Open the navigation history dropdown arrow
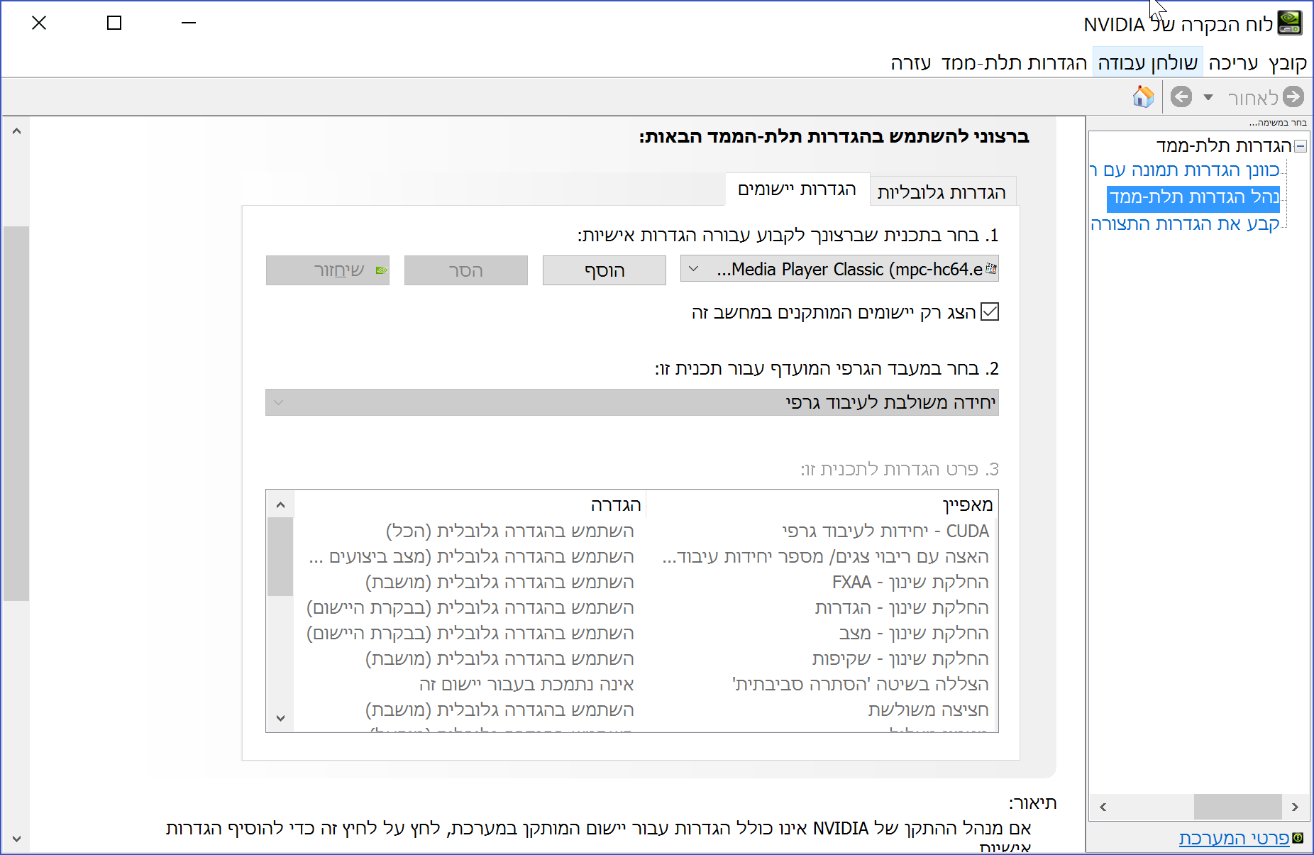The width and height of the screenshot is (1314, 855). tap(1208, 97)
